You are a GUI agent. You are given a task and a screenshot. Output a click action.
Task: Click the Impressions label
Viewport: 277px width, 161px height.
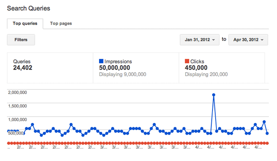click(x=118, y=61)
